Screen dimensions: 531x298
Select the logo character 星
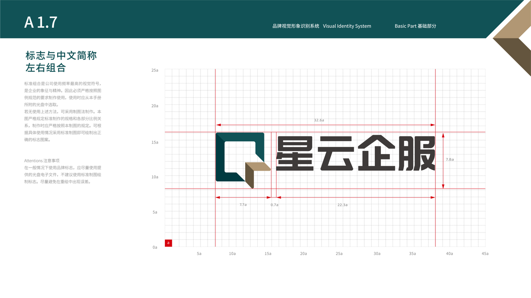(x=295, y=153)
